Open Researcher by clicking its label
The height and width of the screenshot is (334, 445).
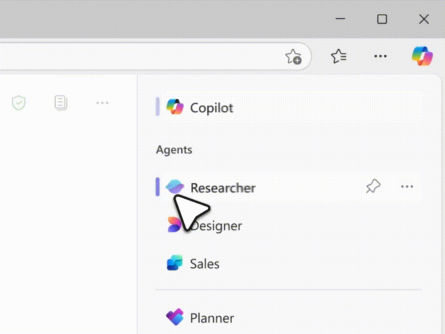(x=223, y=187)
